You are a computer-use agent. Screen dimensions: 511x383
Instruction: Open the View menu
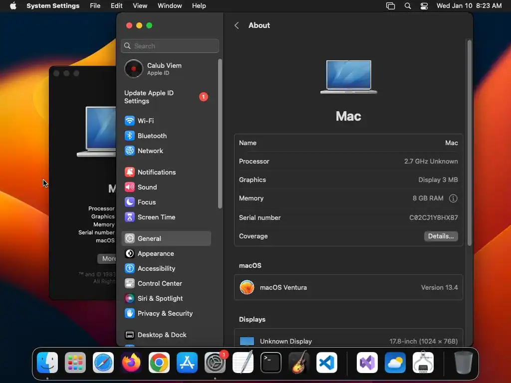(140, 6)
